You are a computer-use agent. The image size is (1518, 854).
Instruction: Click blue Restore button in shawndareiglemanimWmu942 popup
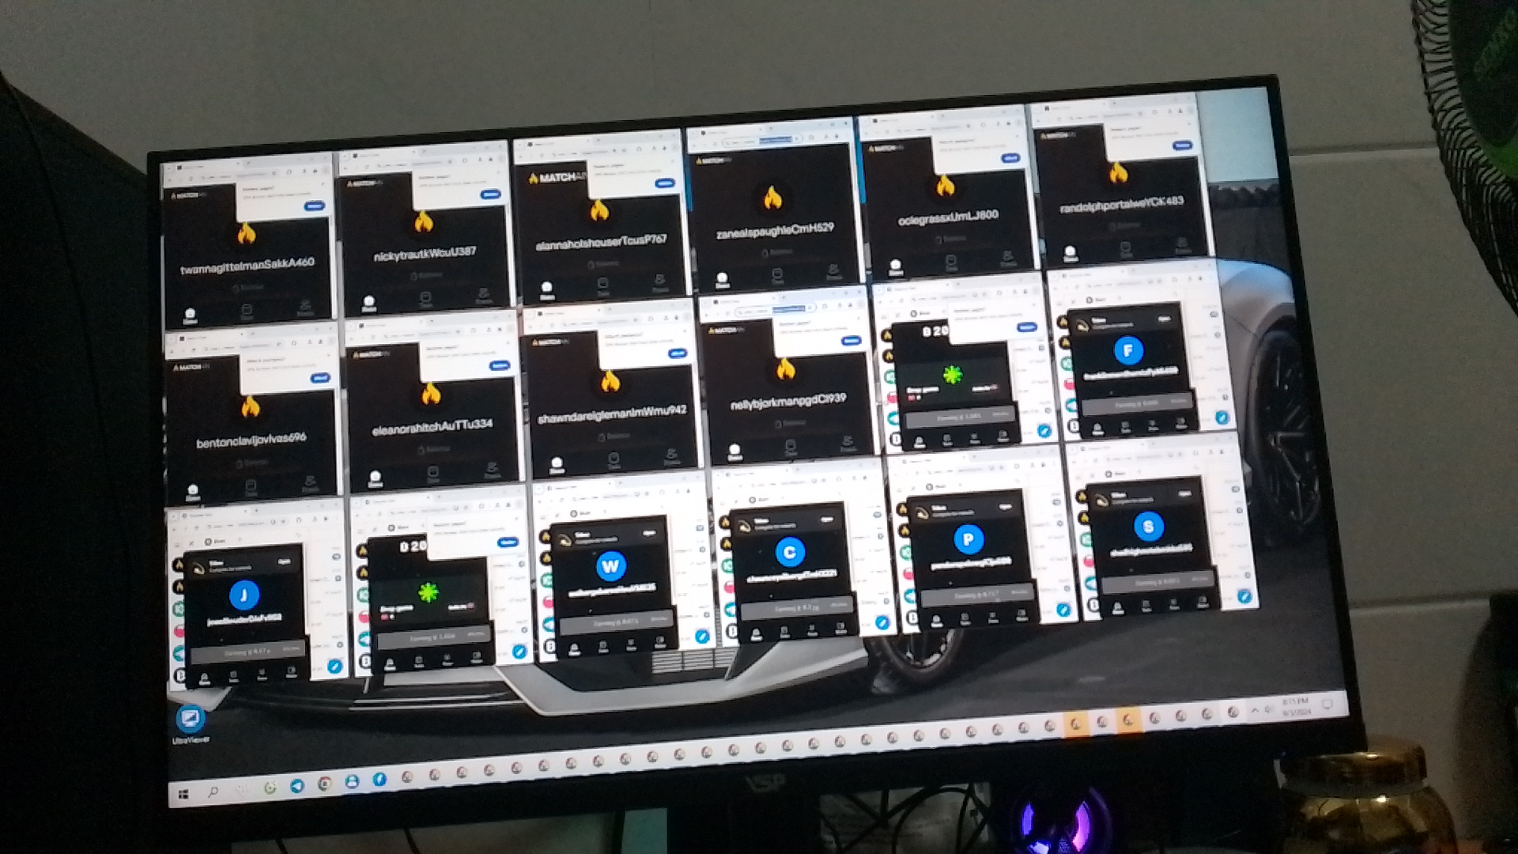(x=677, y=353)
